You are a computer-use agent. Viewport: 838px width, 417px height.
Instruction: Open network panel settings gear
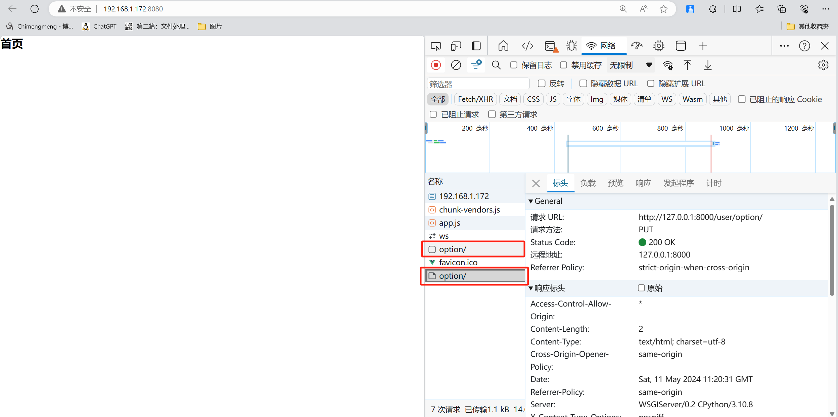pos(823,65)
